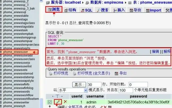Viewport: 172px width, 108px height.
Task: Click the password hash cell 3e649d212d...
Action: click(x=139, y=102)
